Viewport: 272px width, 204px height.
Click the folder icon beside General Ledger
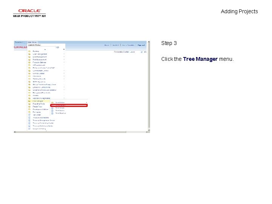tap(29, 73)
